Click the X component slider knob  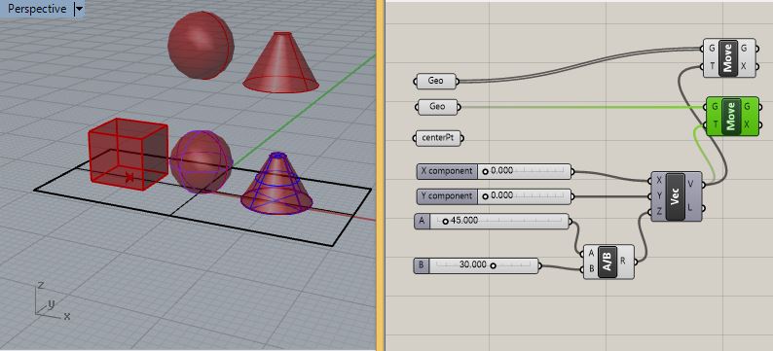(x=486, y=171)
